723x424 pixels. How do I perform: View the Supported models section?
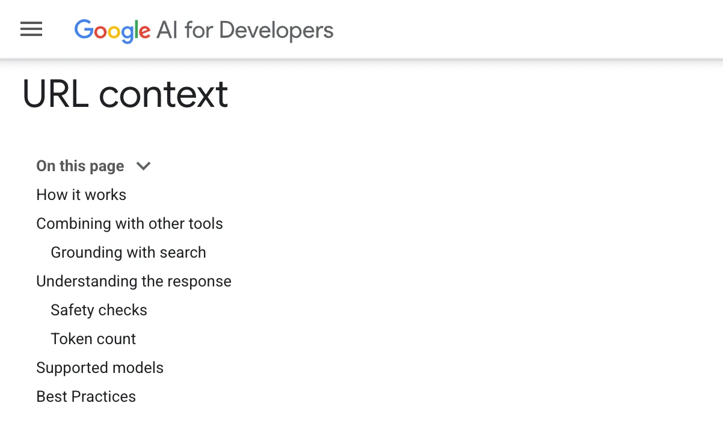(x=100, y=368)
